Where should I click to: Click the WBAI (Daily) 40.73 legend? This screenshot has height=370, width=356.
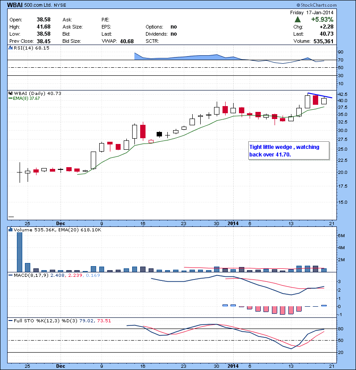[37, 94]
